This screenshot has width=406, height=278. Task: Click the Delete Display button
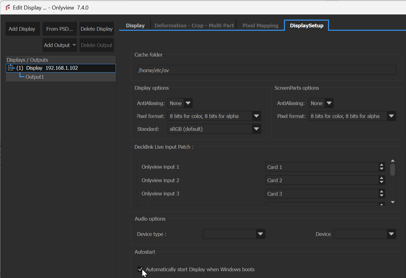[x=97, y=29]
